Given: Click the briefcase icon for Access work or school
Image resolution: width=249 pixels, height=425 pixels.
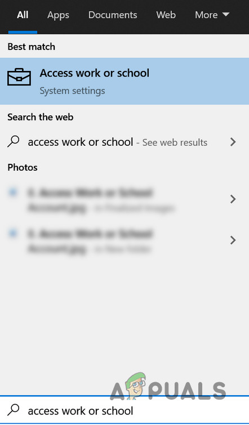Looking at the screenshot, I should 19,77.
